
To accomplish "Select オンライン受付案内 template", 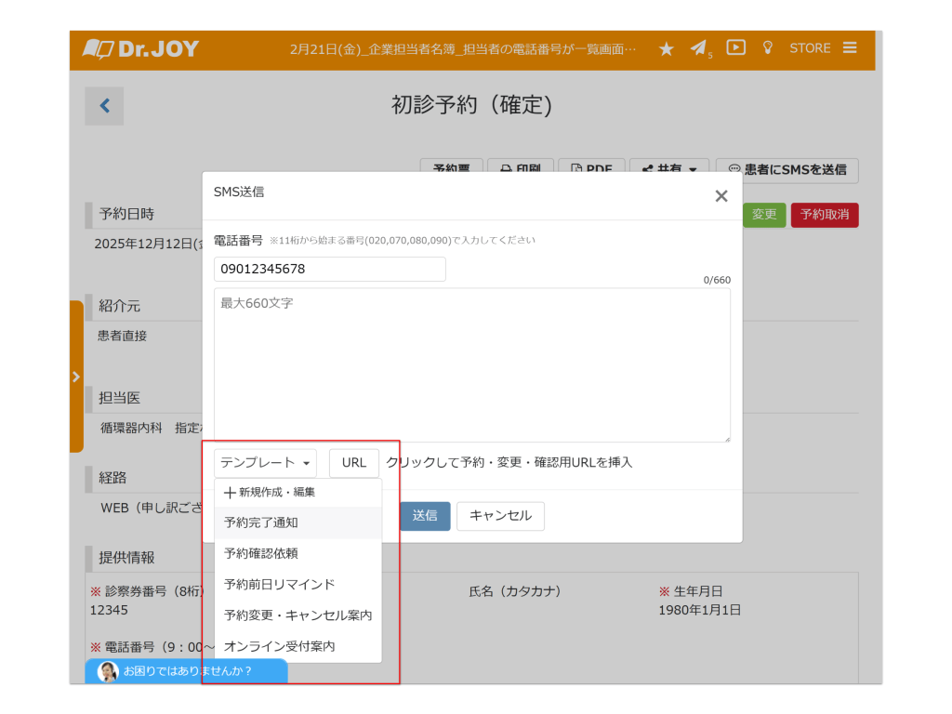I will (279, 646).
